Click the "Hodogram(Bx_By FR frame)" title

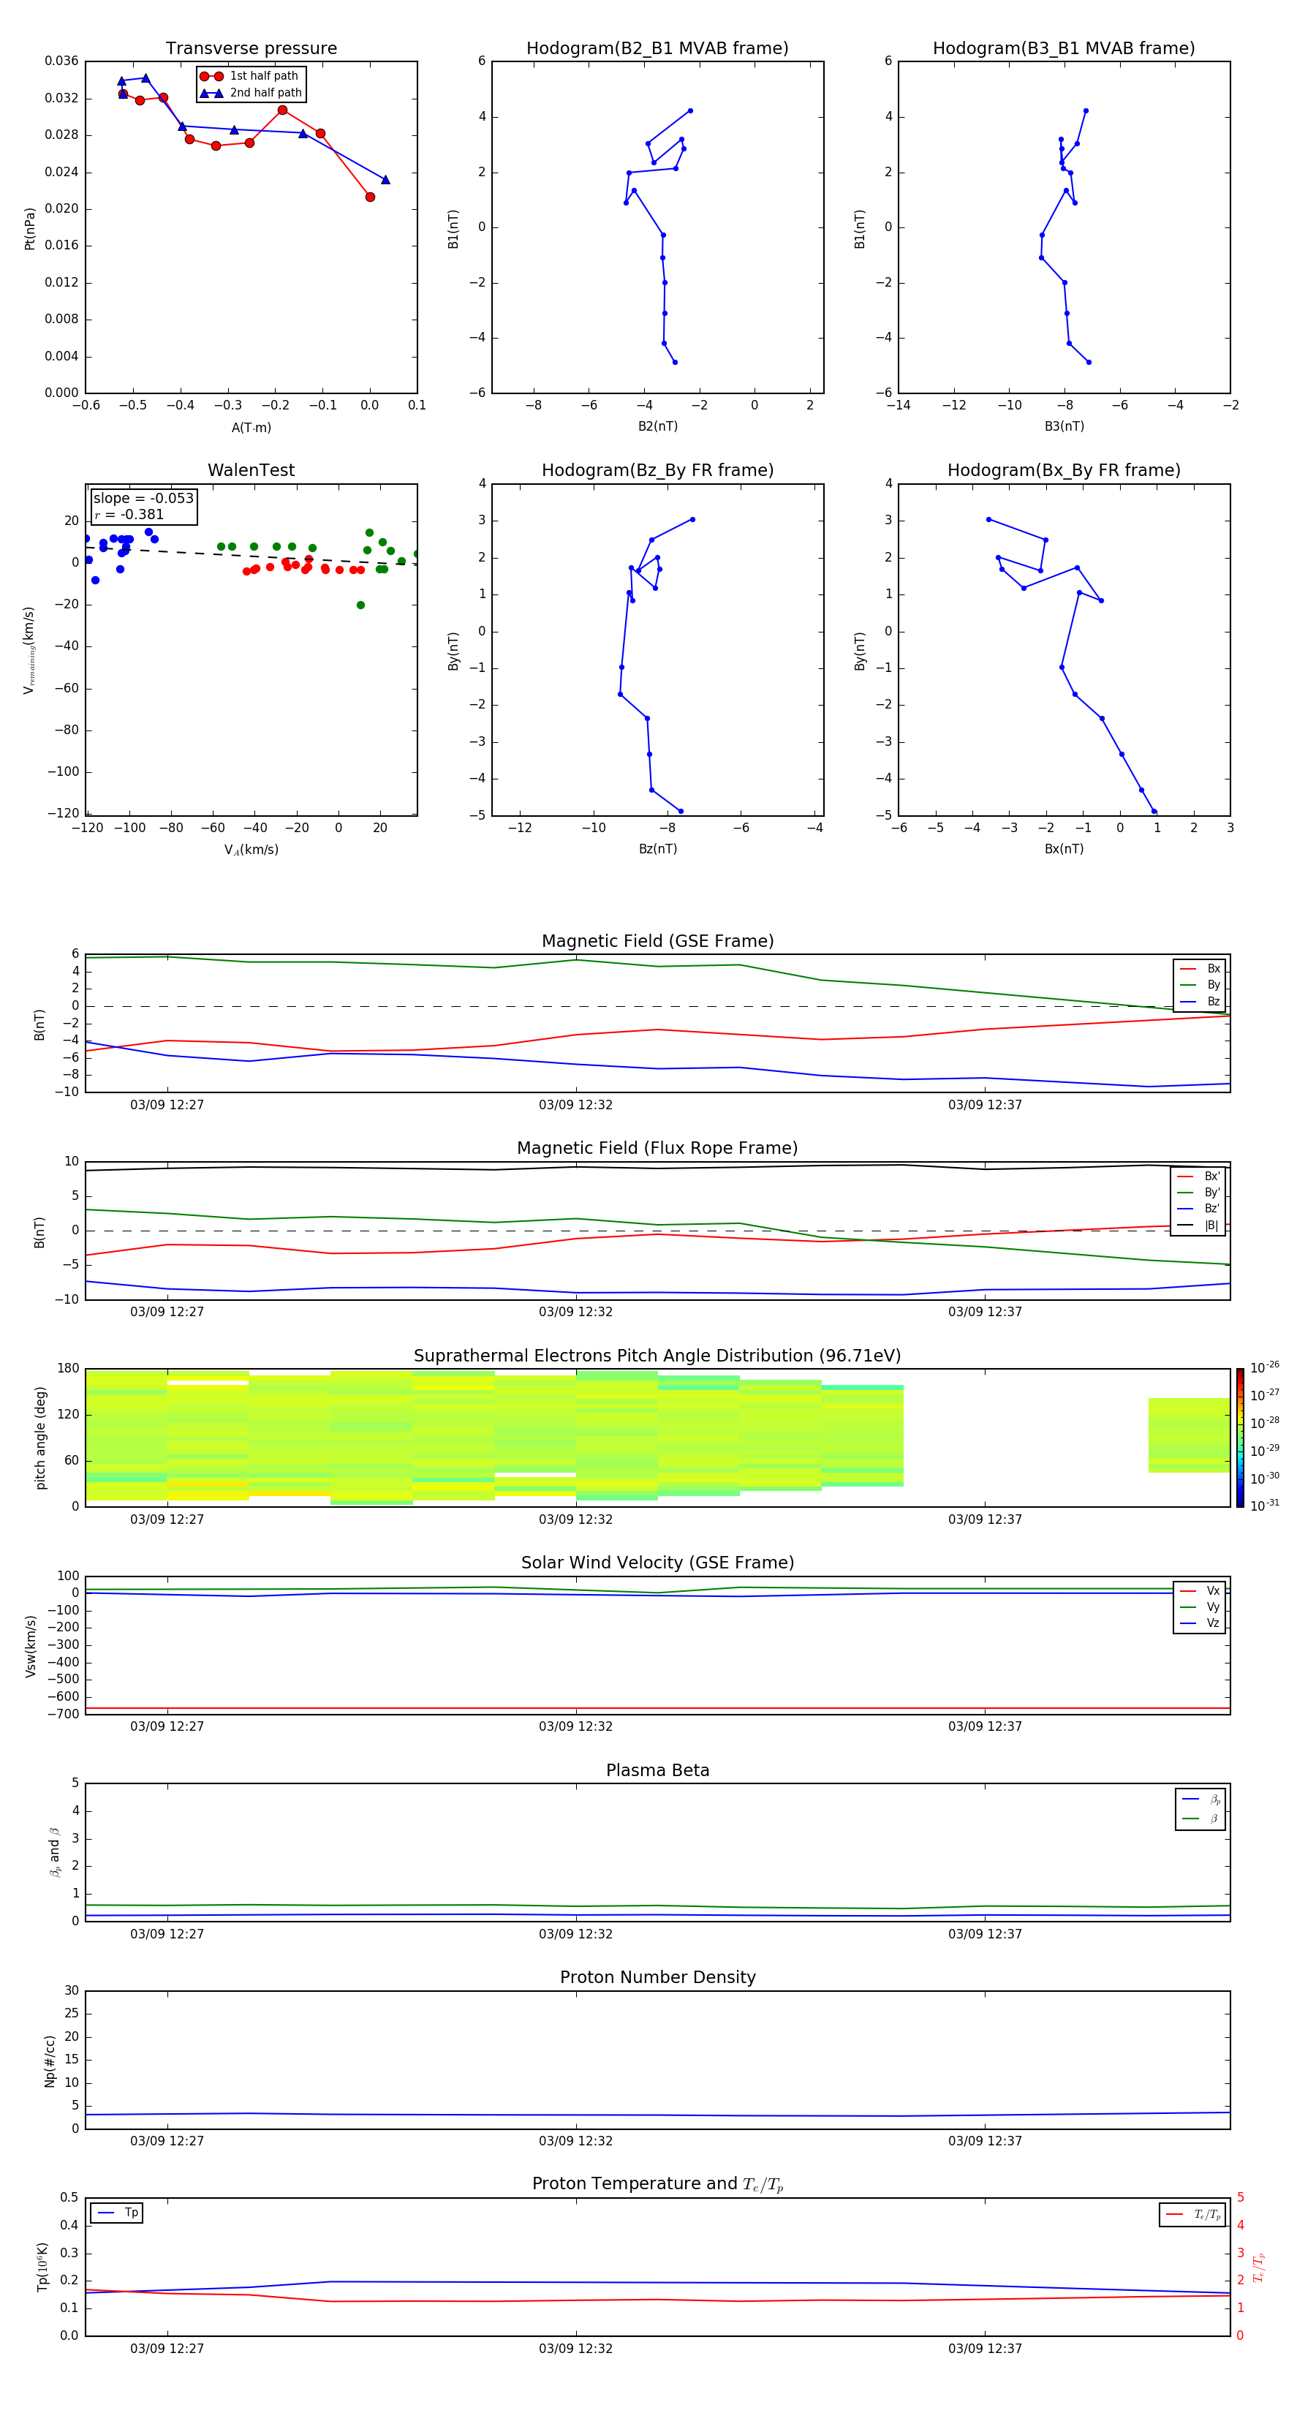pyautogui.click(x=1064, y=470)
